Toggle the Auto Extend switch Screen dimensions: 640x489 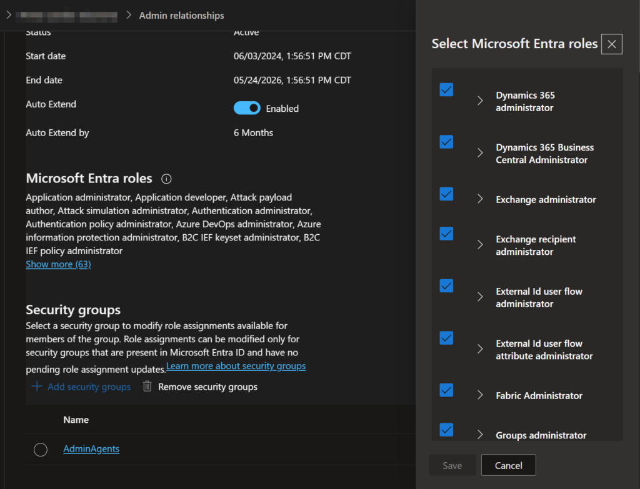pos(247,108)
